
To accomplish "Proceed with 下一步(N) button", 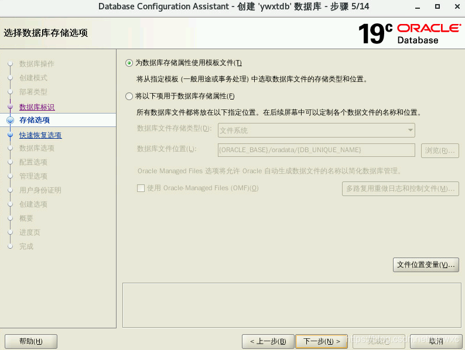I will coord(322,341).
